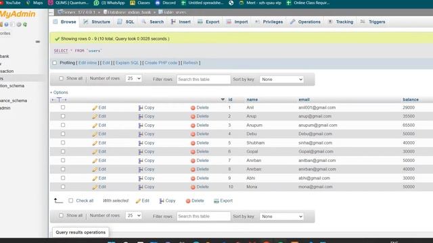Image resolution: width=433 pixels, height=243 pixels.
Task: Click the bottom Filter rows search field
Action: [204, 216]
